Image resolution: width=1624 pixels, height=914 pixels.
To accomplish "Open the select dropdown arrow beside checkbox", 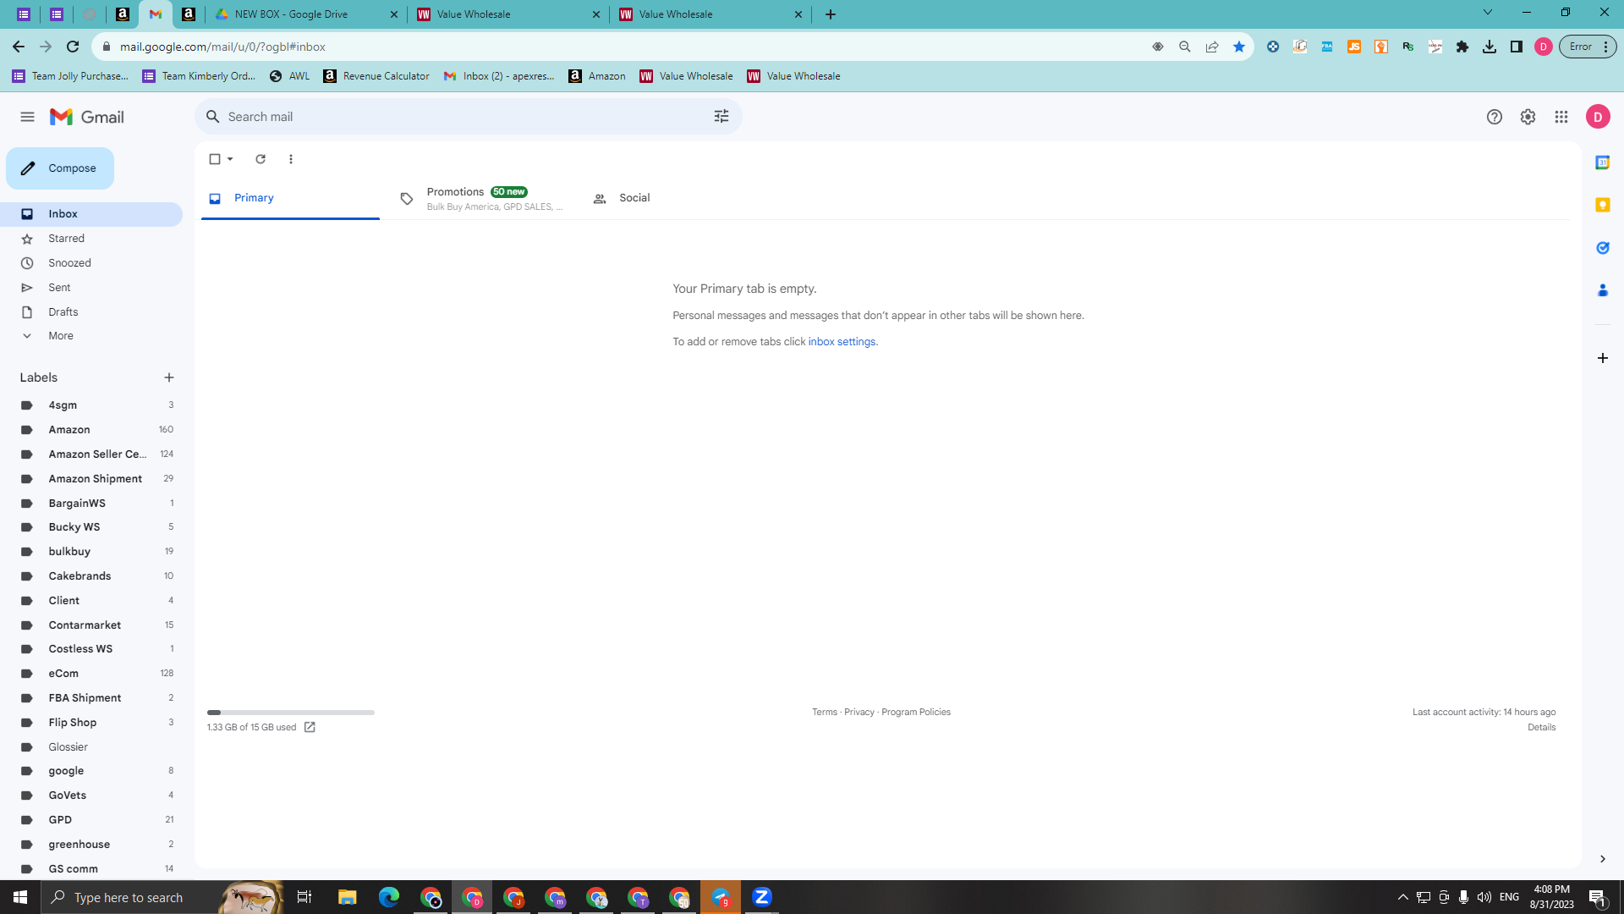I will pyautogui.click(x=230, y=159).
